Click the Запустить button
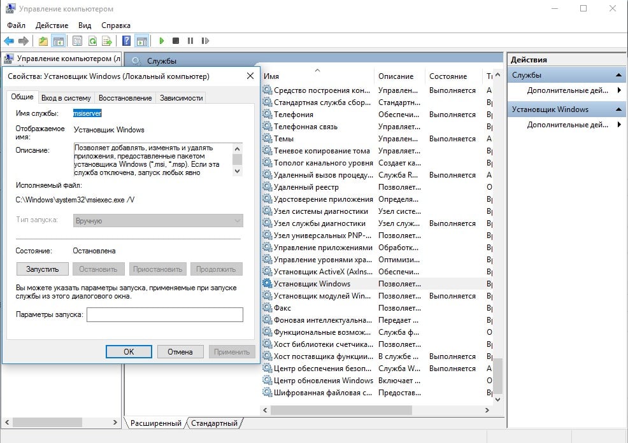The image size is (628, 443). click(x=43, y=269)
